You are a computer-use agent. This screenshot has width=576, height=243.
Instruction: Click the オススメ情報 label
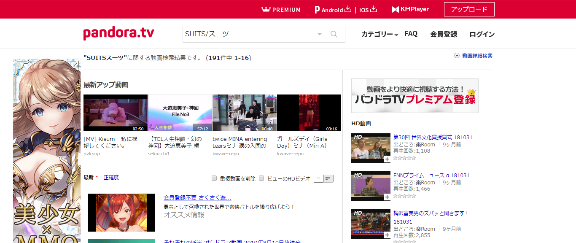(x=184, y=215)
